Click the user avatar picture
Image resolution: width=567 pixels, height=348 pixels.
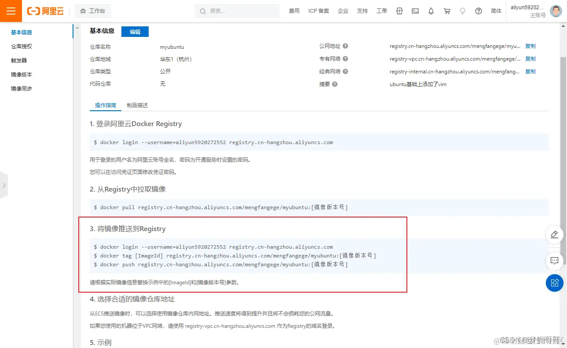pyautogui.click(x=556, y=11)
